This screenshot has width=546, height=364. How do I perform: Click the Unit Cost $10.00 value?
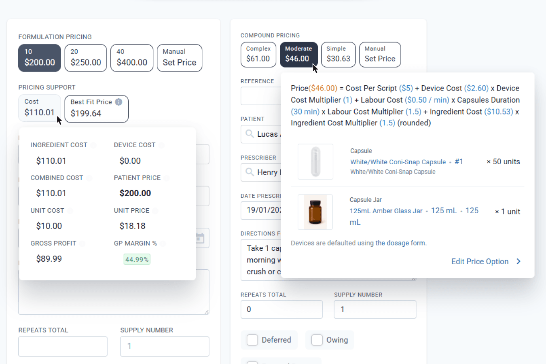pyautogui.click(x=49, y=226)
